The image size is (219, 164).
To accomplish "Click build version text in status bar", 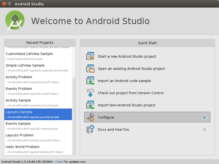I will click(x=27, y=162).
